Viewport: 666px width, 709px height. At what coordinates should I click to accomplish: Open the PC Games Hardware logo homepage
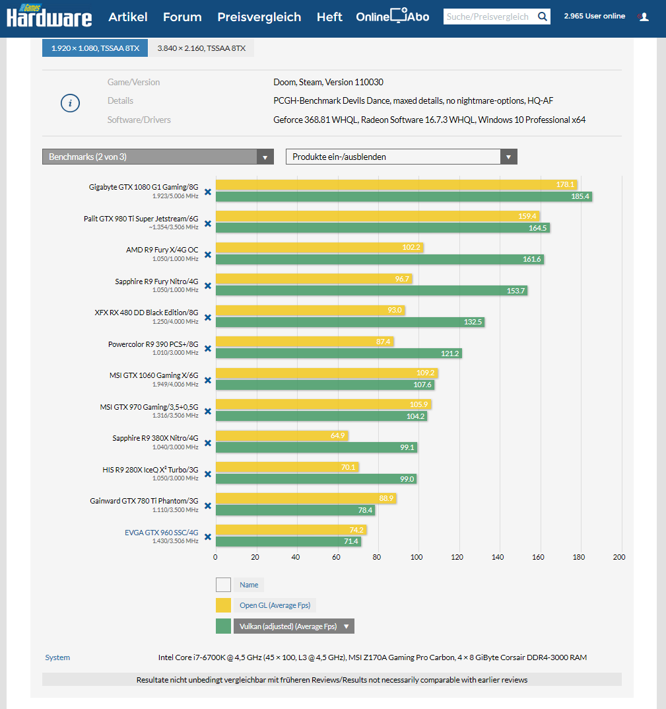[x=49, y=17]
